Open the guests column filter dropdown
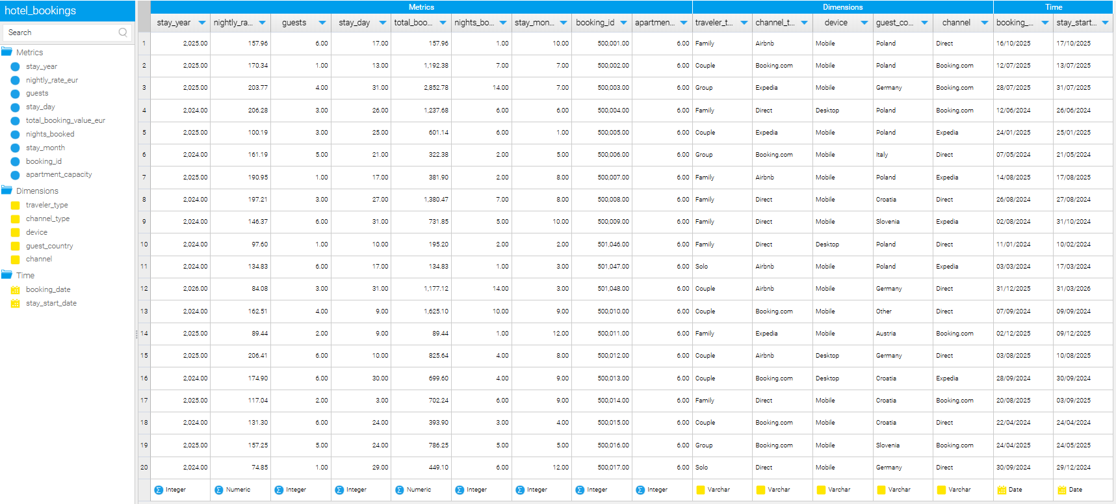The height and width of the screenshot is (504, 1116). 322,23
